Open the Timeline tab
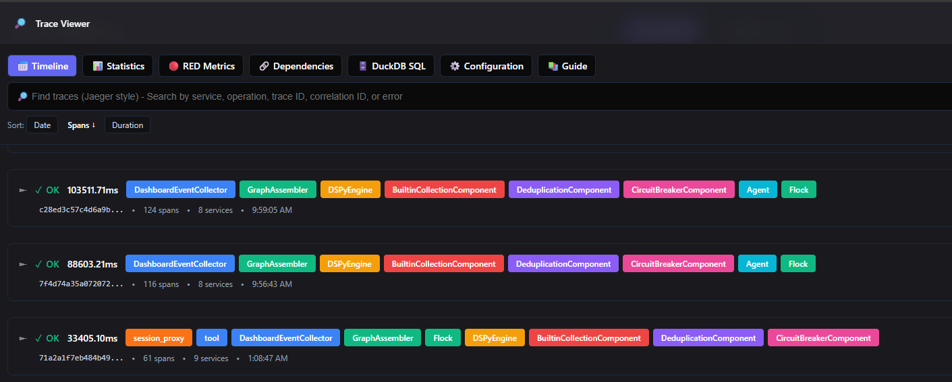952x382 pixels. tap(43, 66)
